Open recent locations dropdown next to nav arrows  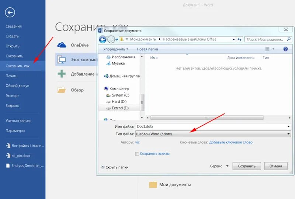pyautogui.click(x=117, y=39)
